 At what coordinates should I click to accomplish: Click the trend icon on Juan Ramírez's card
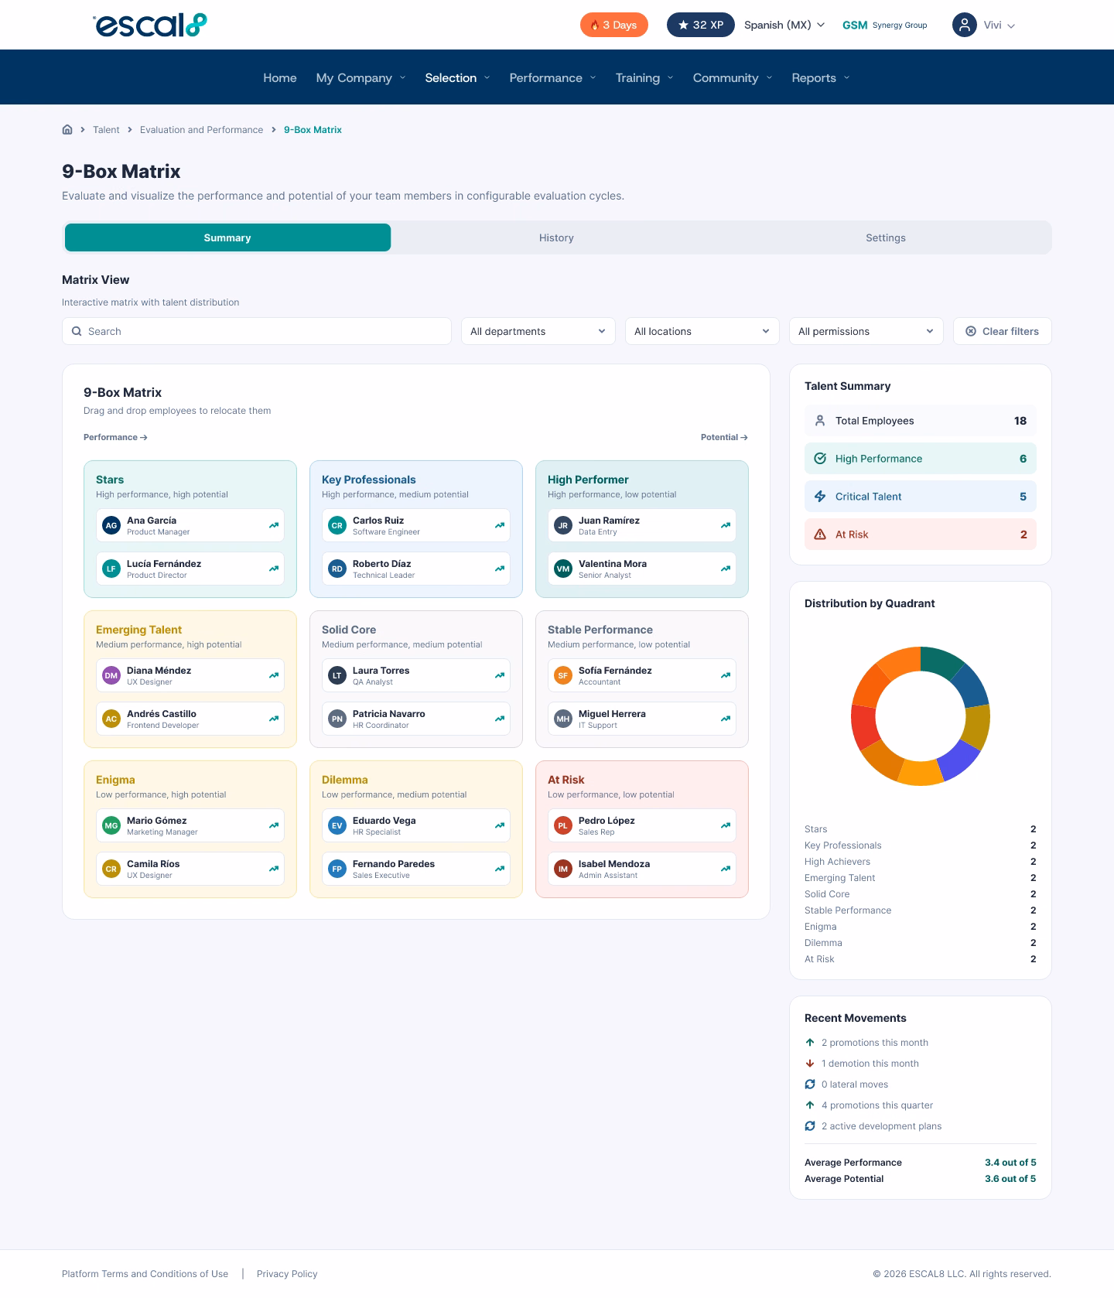[726, 525]
